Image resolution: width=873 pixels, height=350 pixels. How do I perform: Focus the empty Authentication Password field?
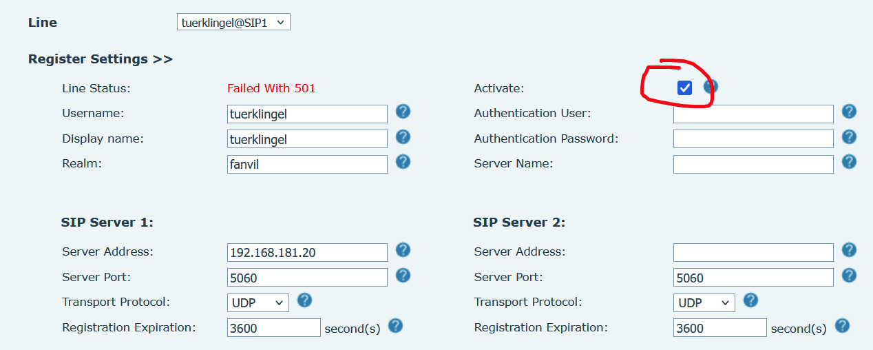coord(753,139)
